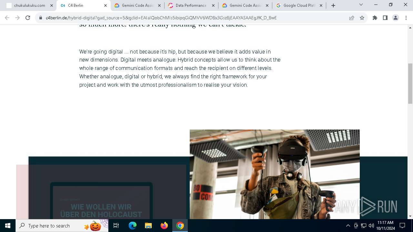This screenshot has width=413, height=232.
Task: Open the clock showing 11:17 AM
Action: pyautogui.click(x=385, y=226)
